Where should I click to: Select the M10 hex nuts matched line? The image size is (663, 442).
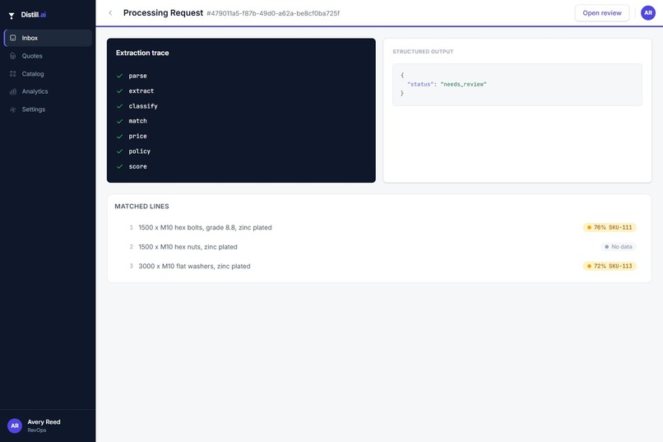379,247
